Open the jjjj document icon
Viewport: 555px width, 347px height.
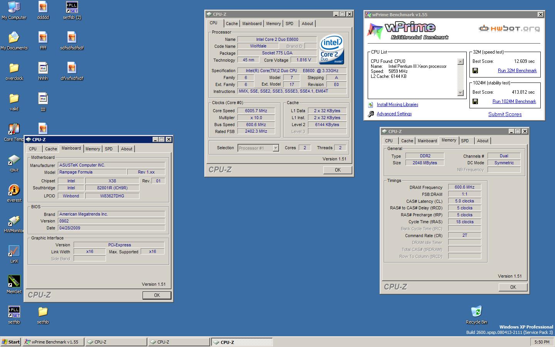(x=43, y=102)
